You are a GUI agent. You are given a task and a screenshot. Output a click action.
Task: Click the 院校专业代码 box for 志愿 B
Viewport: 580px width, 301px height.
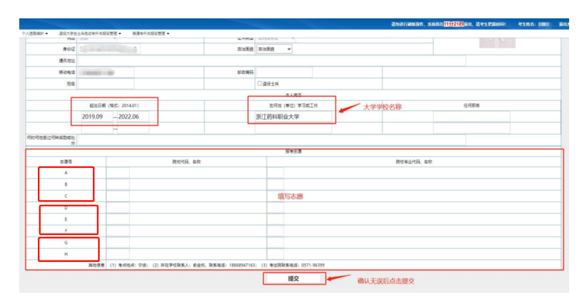pos(275,185)
